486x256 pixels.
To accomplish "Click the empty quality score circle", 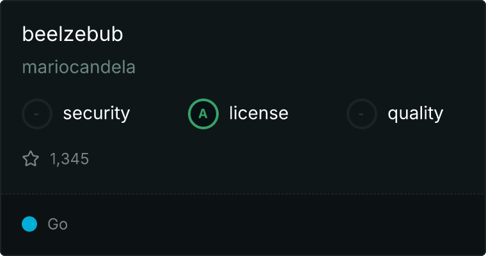I will 362,114.
